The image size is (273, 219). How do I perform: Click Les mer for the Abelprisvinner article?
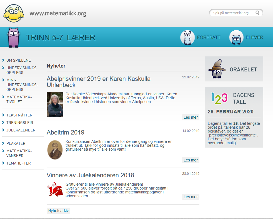(x=191, y=117)
